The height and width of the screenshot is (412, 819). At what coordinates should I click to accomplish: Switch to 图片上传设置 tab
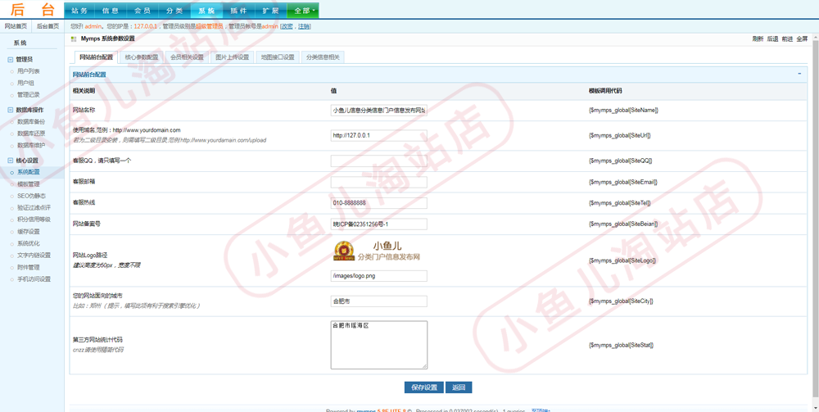[233, 57]
